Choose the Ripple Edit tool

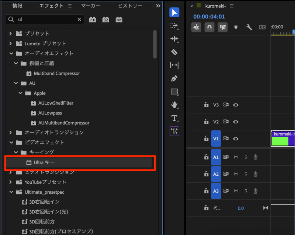174,39
